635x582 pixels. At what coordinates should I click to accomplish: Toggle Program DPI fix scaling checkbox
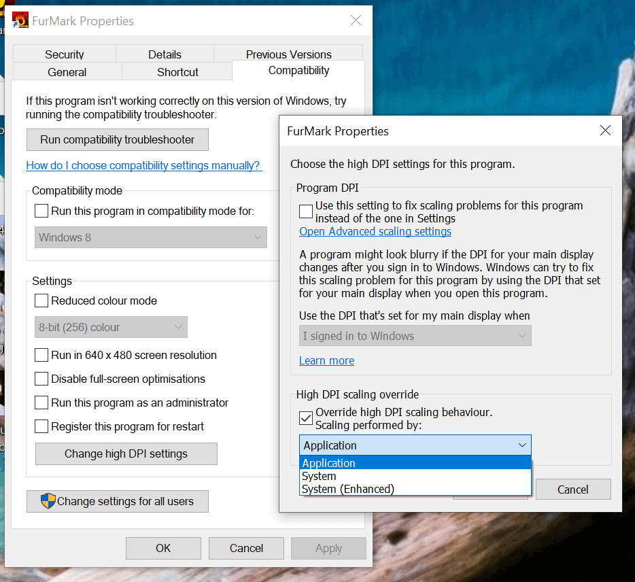306,211
